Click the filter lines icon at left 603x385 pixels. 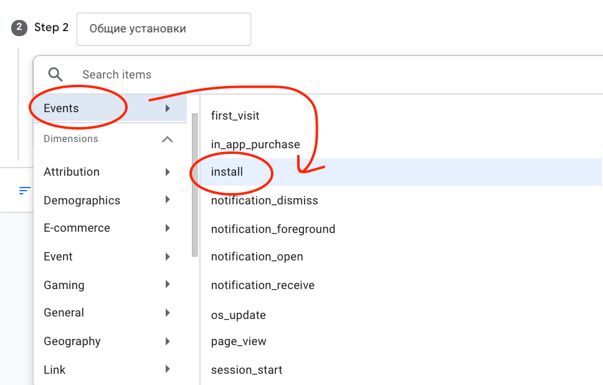tap(25, 191)
